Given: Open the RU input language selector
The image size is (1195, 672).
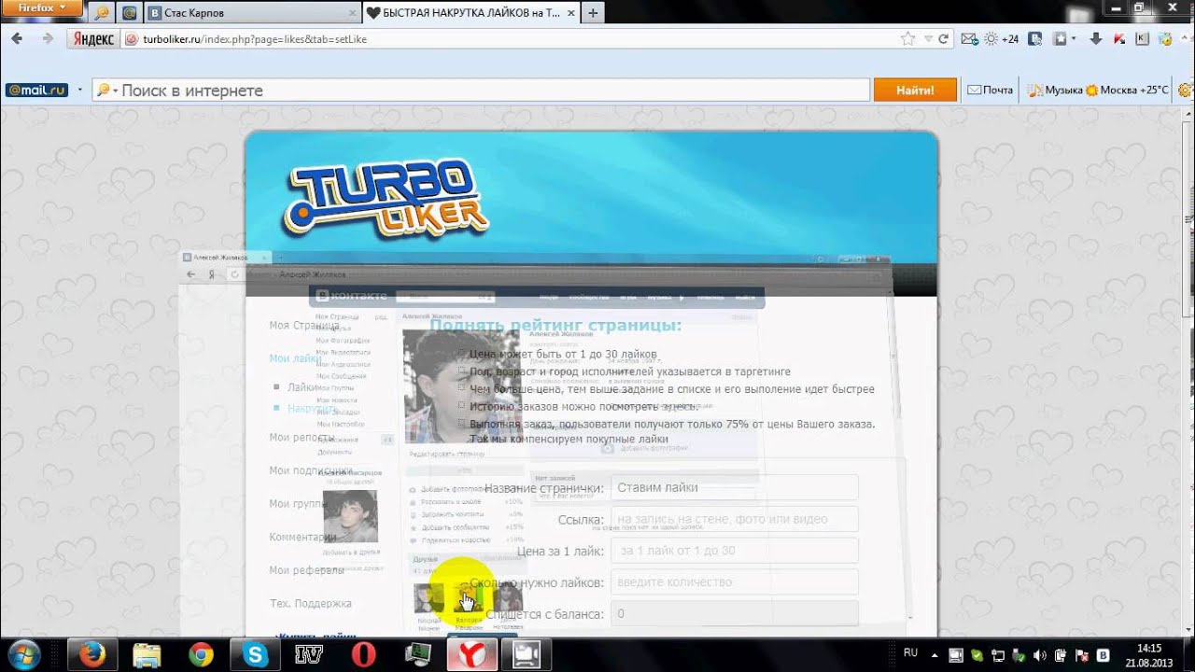Looking at the screenshot, I should pyautogui.click(x=911, y=652).
